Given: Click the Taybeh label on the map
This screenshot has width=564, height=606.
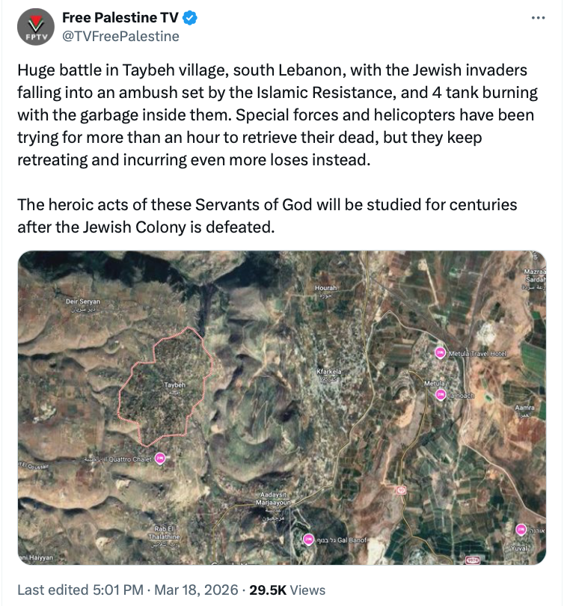Looking at the screenshot, I should tap(174, 385).
